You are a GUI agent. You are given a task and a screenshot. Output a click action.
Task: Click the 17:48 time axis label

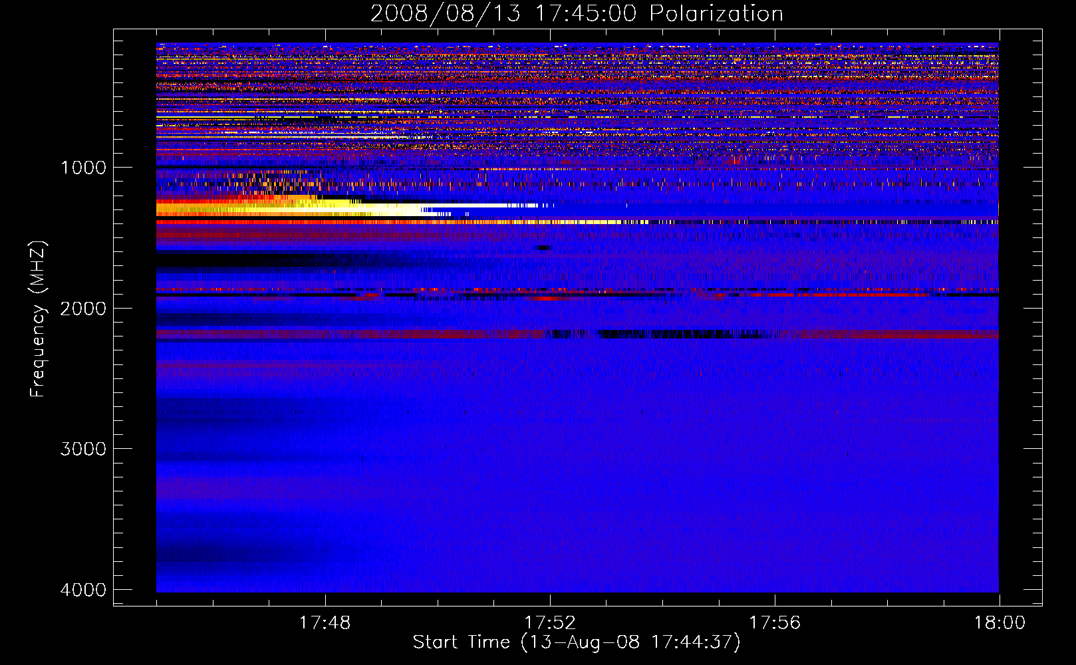325,623
